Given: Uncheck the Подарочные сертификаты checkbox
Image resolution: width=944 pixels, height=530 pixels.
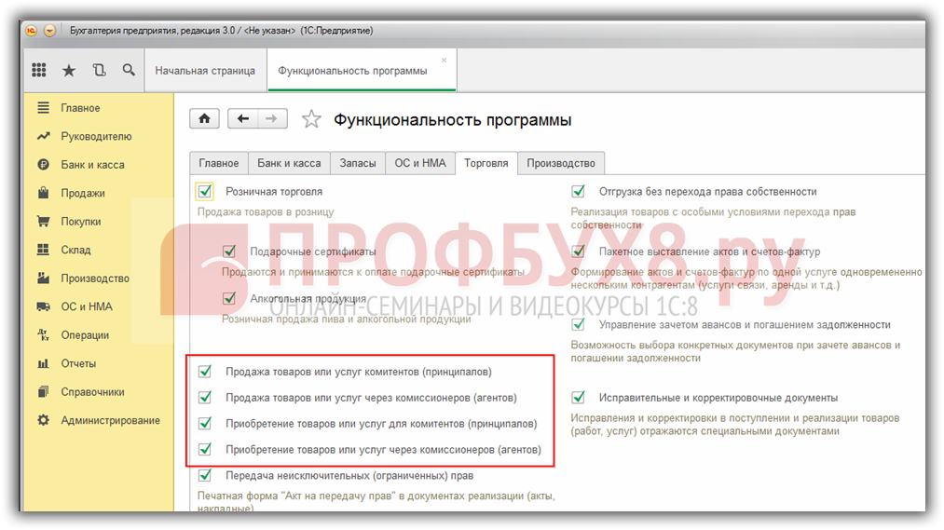Looking at the screenshot, I should (x=229, y=251).
